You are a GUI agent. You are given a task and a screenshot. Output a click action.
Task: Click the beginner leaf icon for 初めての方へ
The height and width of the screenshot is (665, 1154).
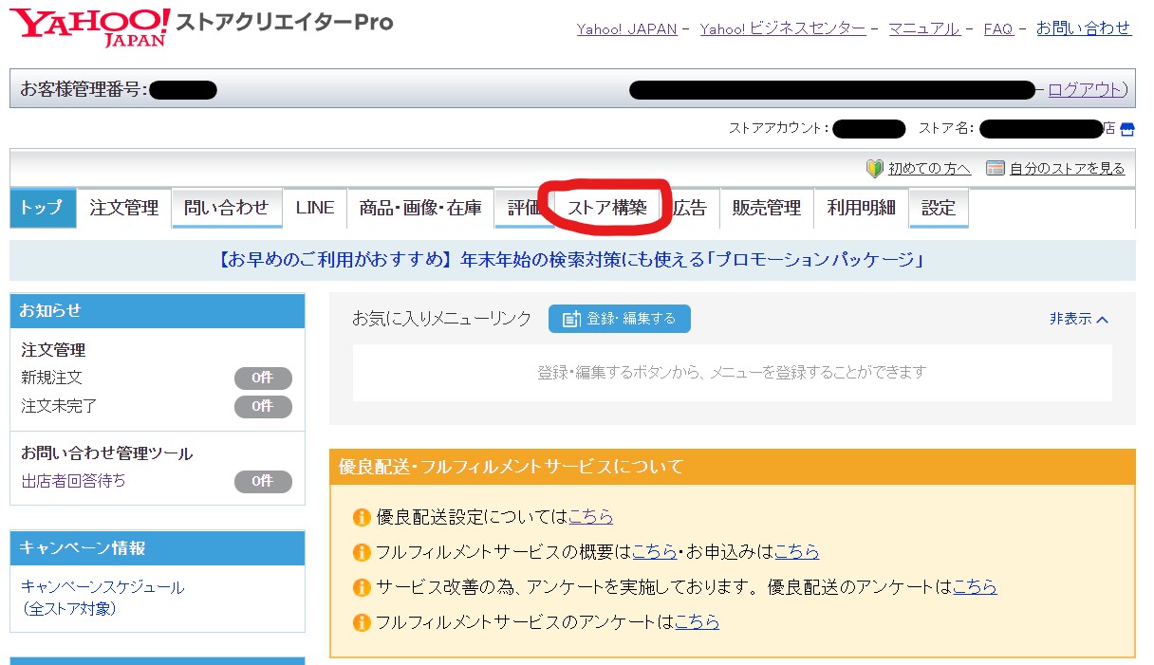click(x=874, y=169)
